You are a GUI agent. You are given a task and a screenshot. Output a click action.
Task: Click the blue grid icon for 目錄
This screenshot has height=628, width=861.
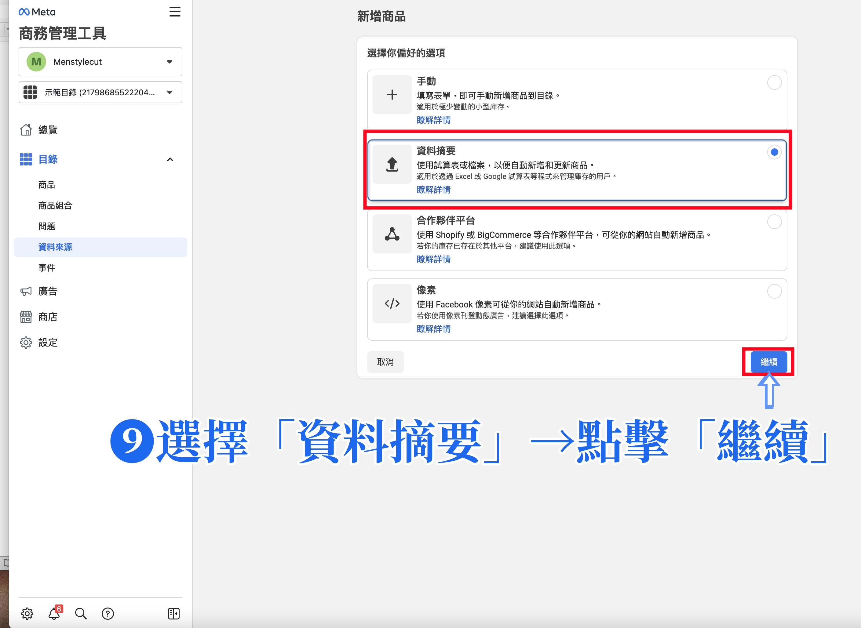[26, 159]
